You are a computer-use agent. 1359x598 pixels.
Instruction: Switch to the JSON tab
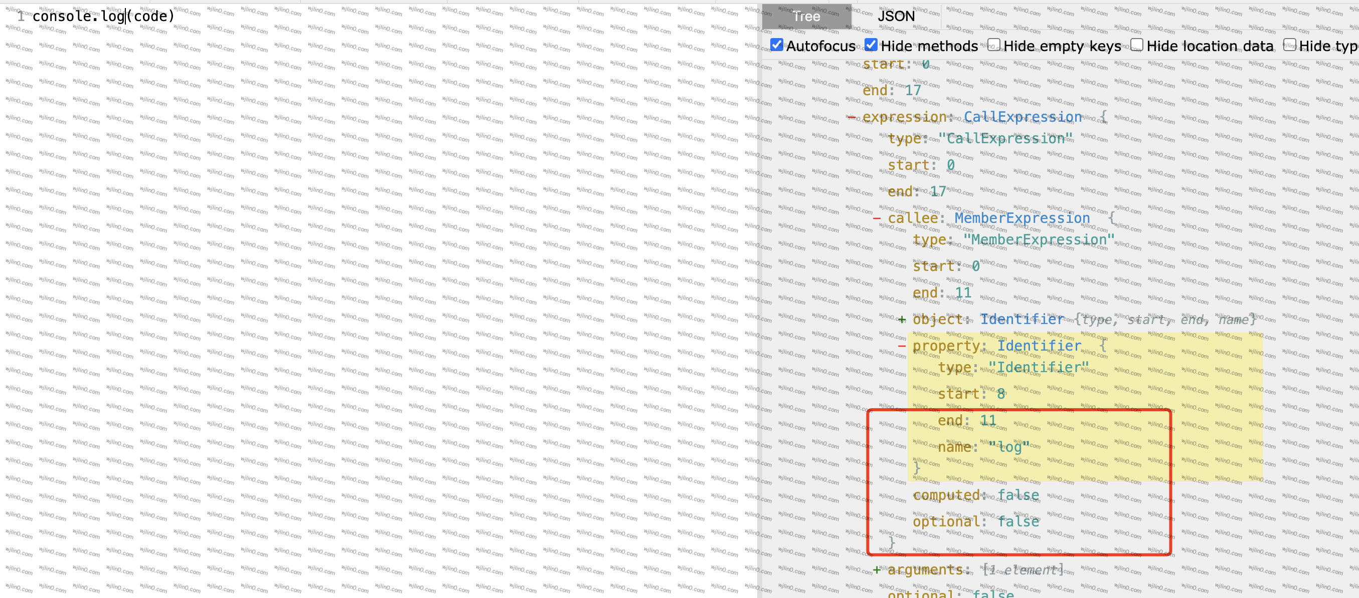(896, 17)
